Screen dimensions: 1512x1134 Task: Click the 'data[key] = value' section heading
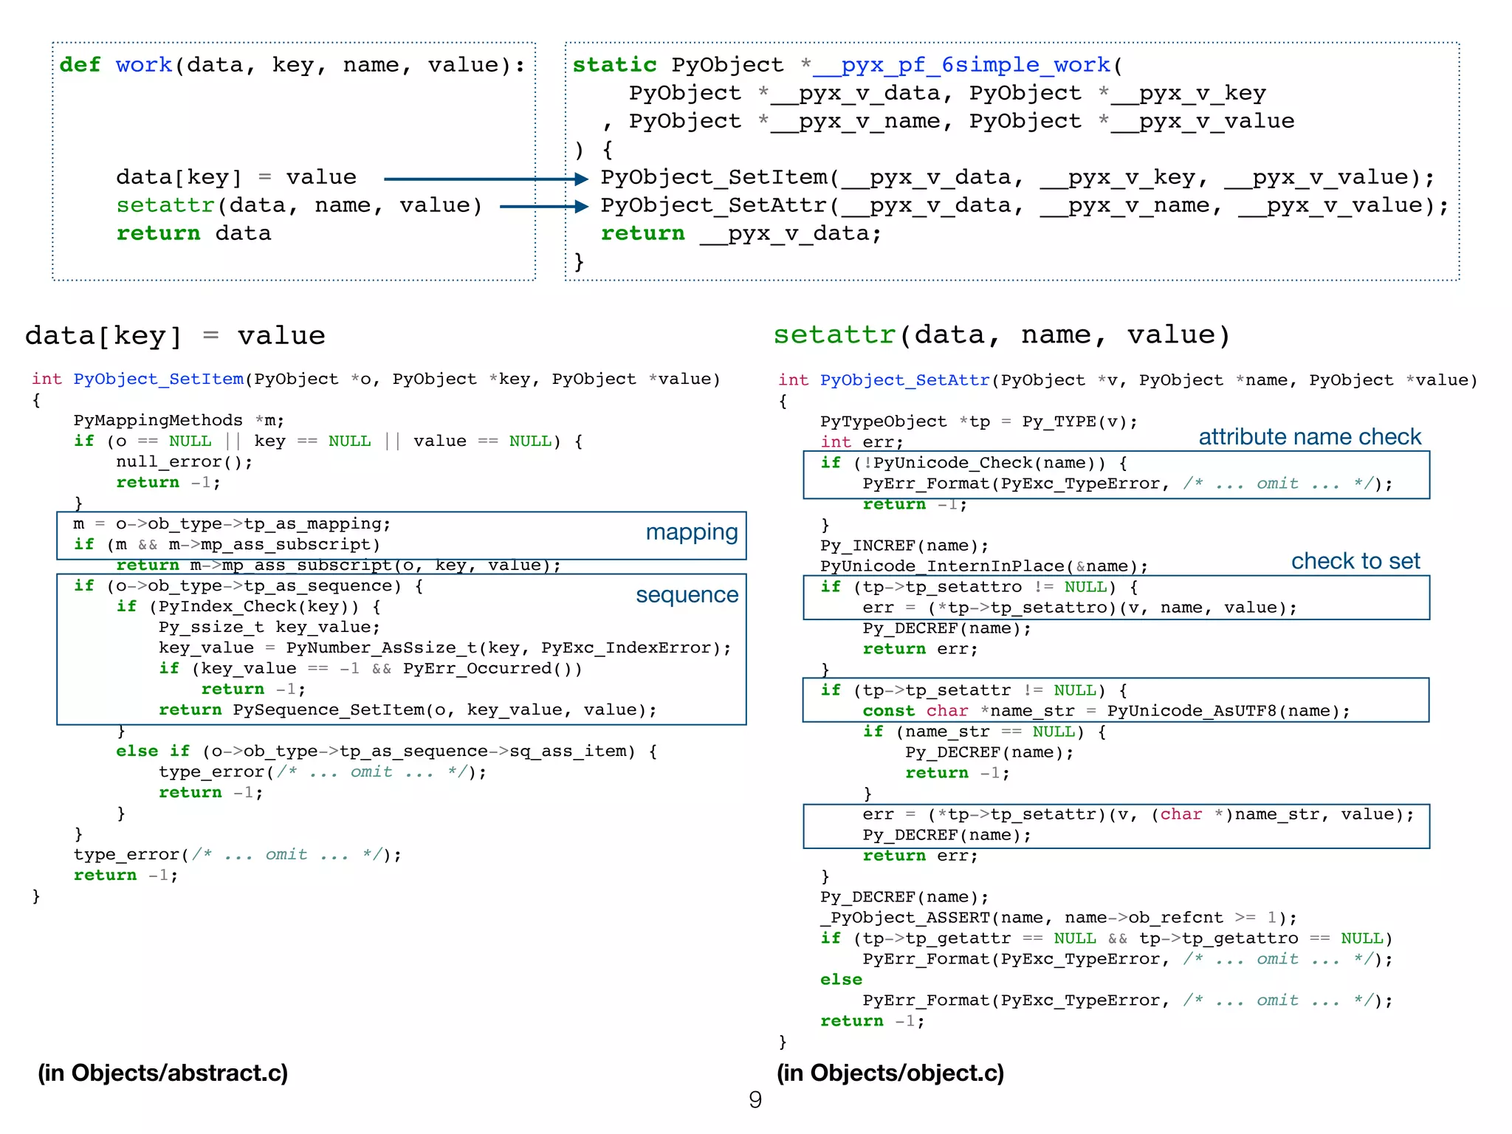(x=175, y=336)
